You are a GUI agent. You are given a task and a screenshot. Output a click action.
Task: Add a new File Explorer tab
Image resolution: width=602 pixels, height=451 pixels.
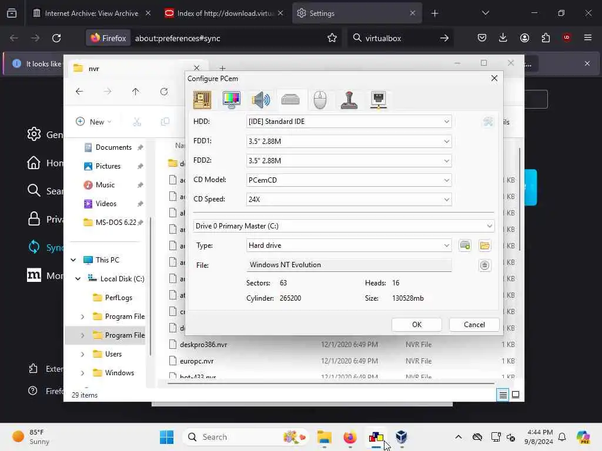coord(222,68)
